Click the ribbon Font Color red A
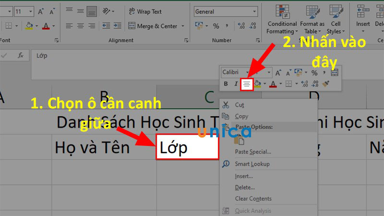The width and height of the screenshot is (384, 216). (46, 26)
